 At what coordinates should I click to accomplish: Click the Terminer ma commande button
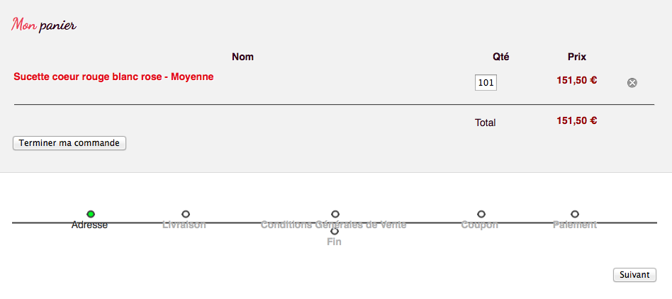(x=69, y=143)
